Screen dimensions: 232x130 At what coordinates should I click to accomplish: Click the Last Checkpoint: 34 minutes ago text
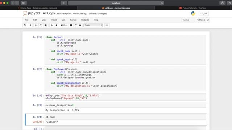[x=71, y=14]
